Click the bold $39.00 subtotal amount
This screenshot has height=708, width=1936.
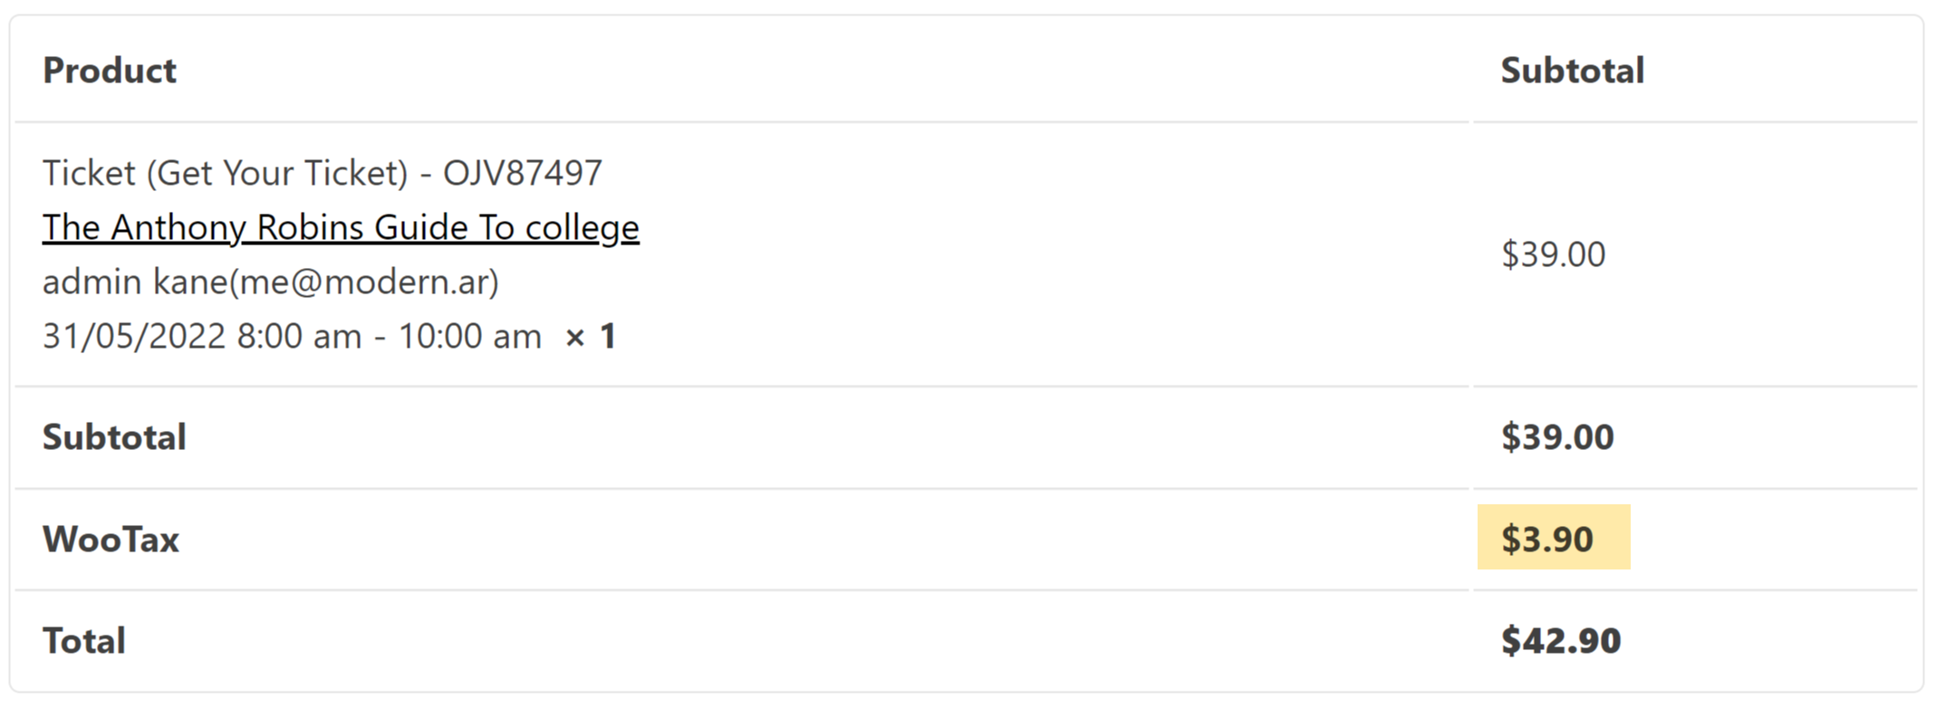[1557, 437]
